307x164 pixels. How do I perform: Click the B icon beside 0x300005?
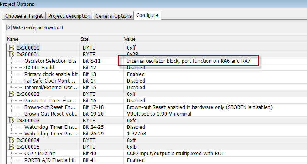(x=11, y=147)
